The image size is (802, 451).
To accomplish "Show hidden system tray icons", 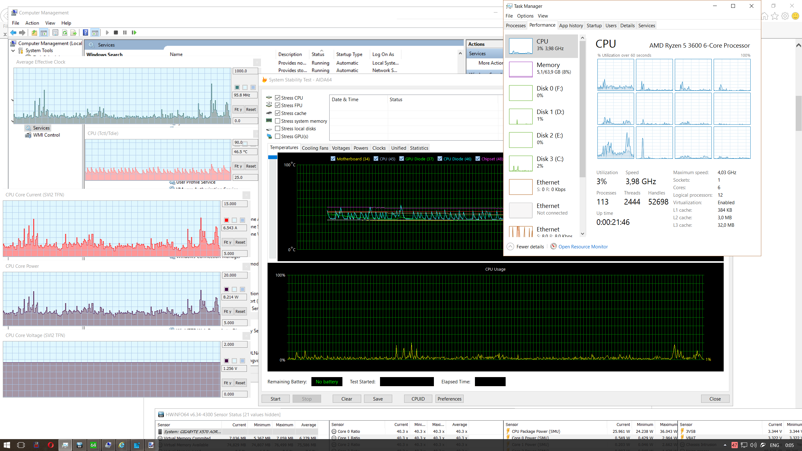I will click(x=725, y=445).
